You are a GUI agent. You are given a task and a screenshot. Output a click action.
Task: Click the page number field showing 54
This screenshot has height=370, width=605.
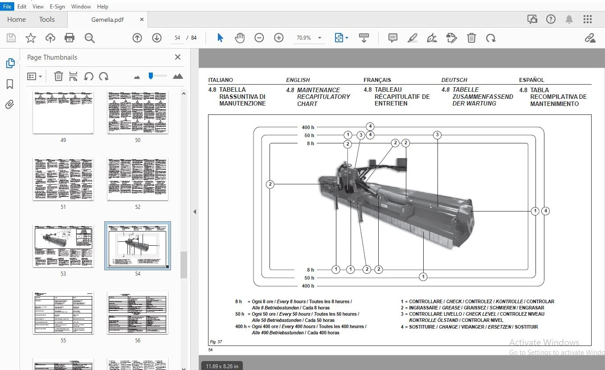[177, 38]
